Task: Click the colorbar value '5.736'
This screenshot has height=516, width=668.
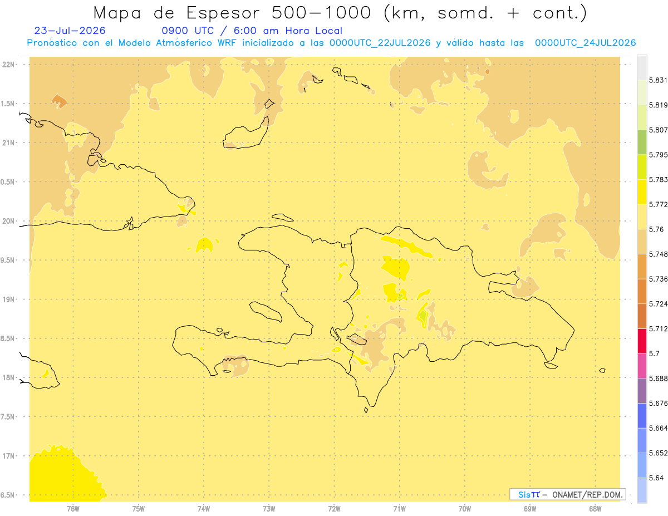Action: pyautogui.click(x=657, y=279)
